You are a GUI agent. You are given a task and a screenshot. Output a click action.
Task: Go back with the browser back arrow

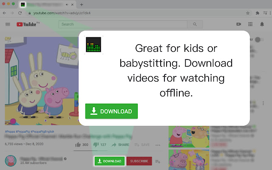5,13
